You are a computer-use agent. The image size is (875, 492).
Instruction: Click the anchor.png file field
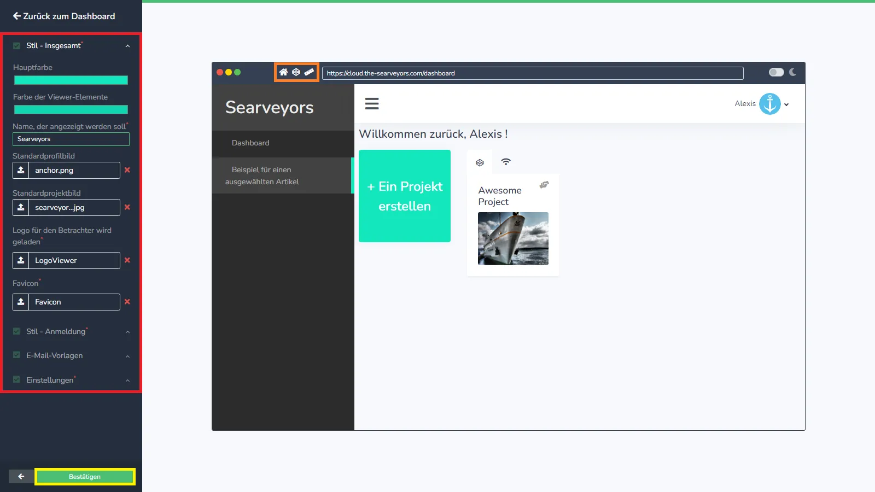point(74,170)
